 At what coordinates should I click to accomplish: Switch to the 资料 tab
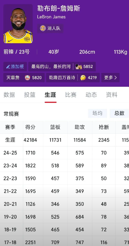point(112,95)
